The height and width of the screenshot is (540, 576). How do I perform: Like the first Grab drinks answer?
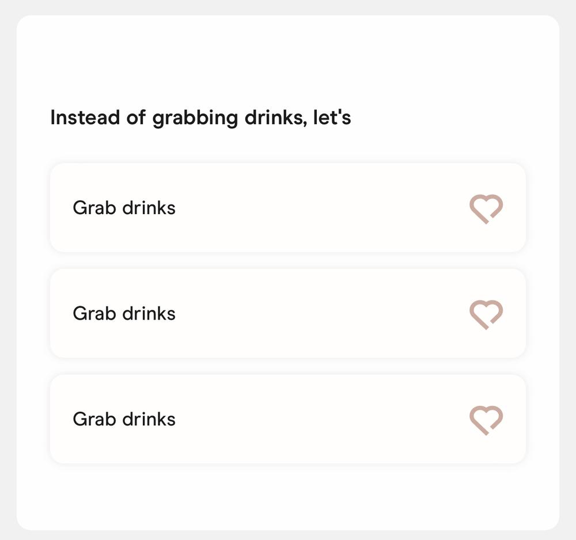click(x=486, y=209)
